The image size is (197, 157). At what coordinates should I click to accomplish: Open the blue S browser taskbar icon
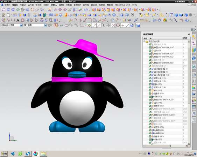tap(28, 154)
